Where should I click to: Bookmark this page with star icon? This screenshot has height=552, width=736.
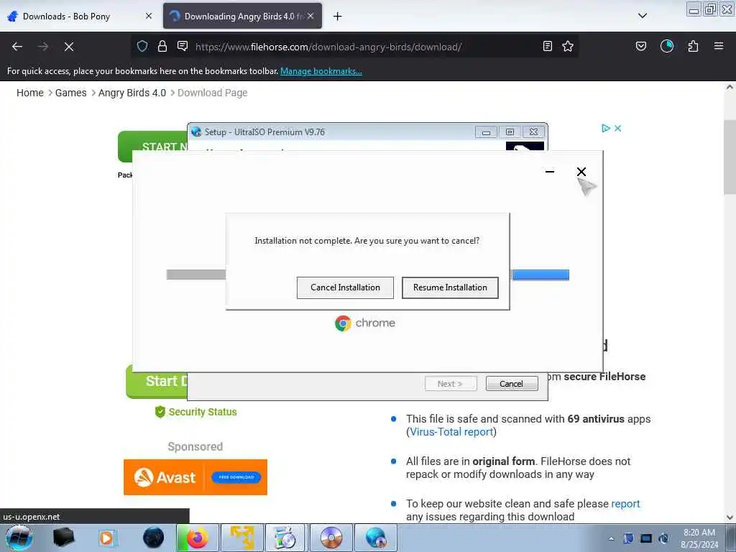pyautogui.click(x=568, y=46)
